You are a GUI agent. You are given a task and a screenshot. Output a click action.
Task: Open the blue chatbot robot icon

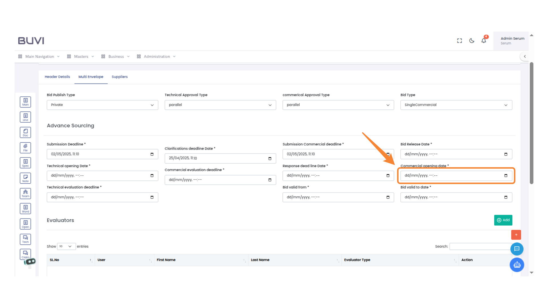(517, 265)
